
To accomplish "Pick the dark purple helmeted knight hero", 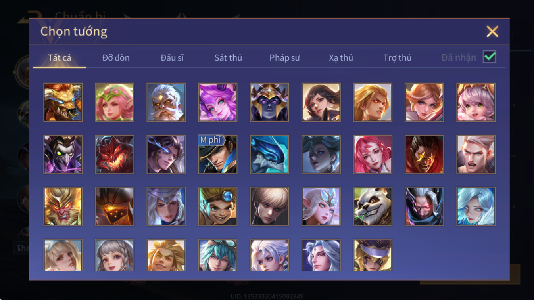I will [x=269, y=102].
